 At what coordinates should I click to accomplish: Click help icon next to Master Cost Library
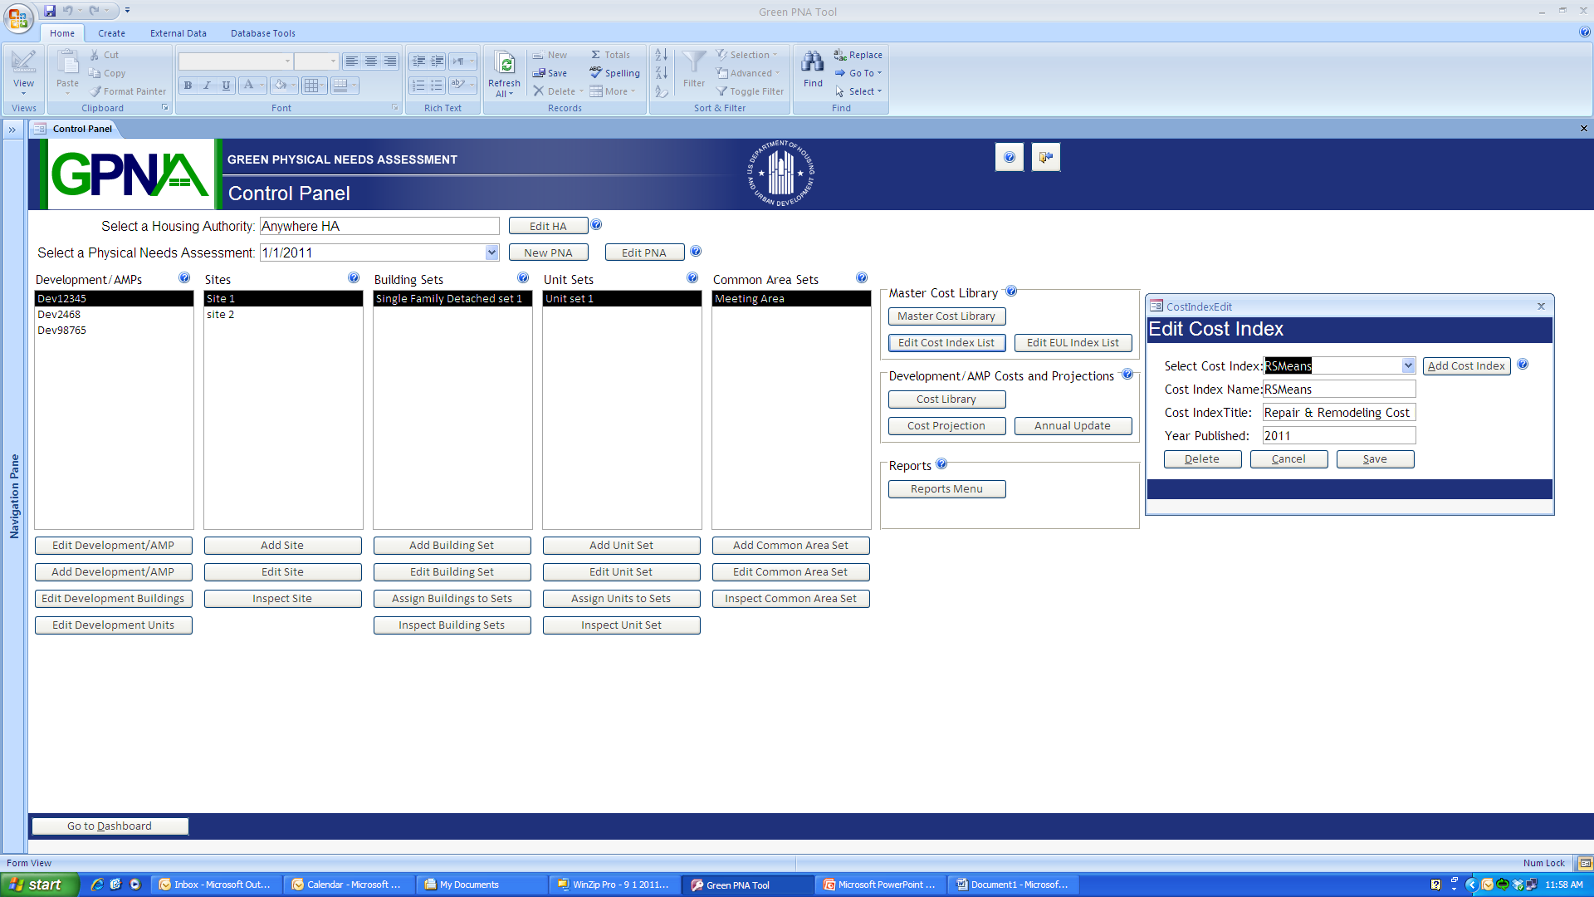[x=1011, y=292]
